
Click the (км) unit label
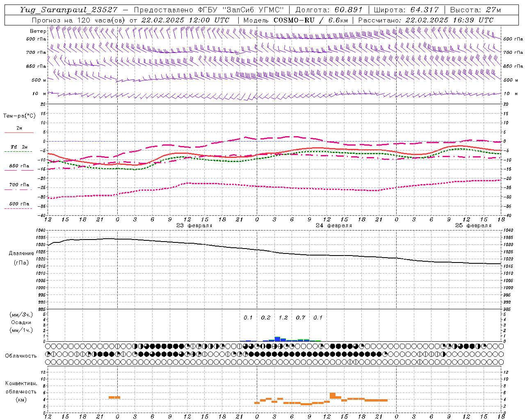coord(21,399)
